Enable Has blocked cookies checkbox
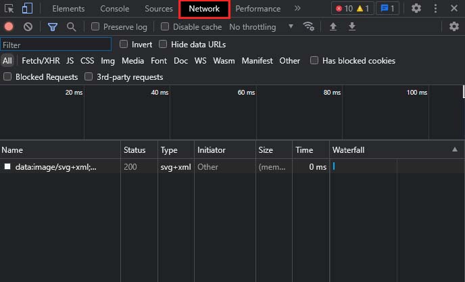This screenshot has width=465, height=282. (x=314, y=61)
